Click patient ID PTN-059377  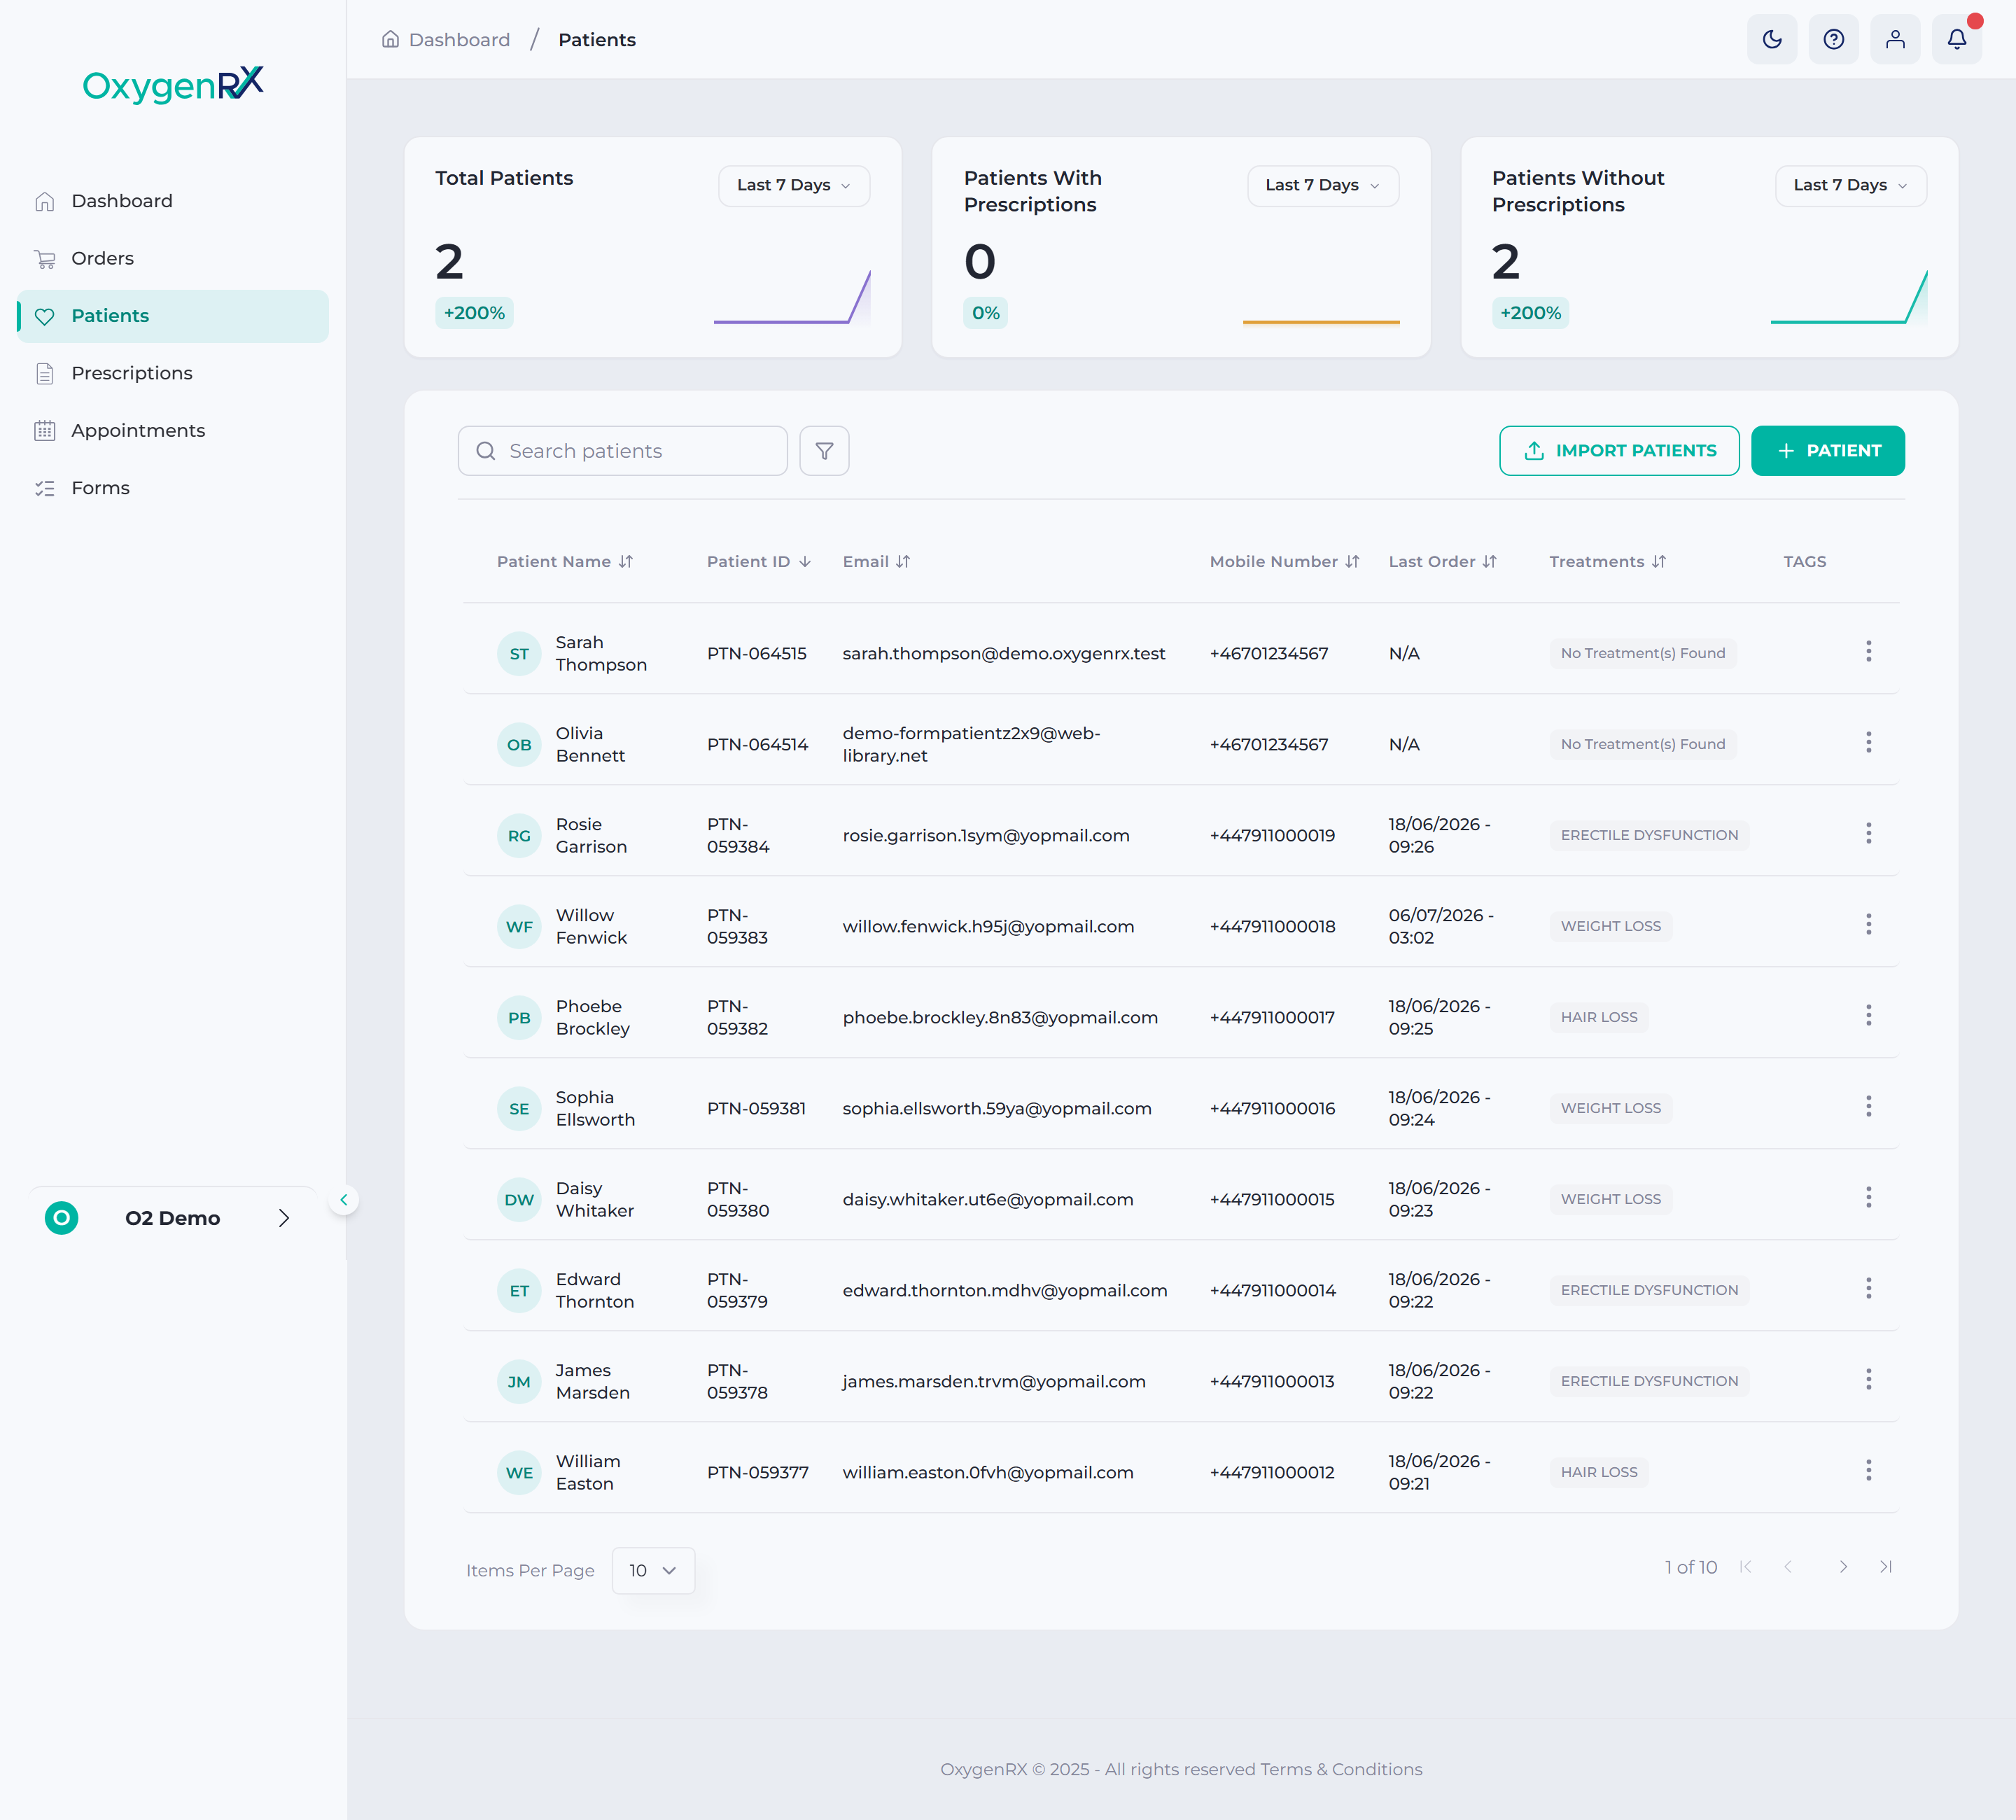(x=758, y=1472)
